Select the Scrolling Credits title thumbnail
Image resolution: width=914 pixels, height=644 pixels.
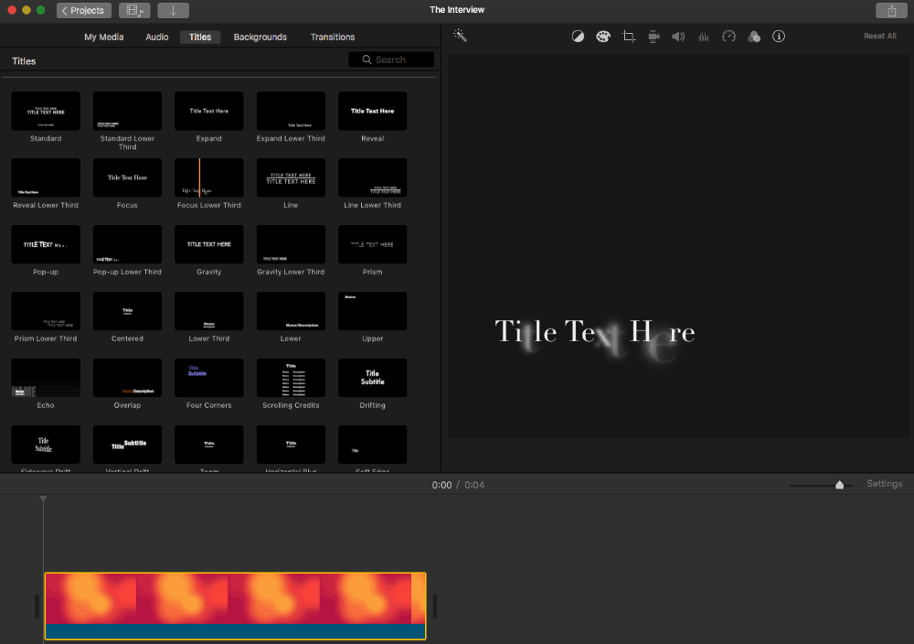(291, 378)
